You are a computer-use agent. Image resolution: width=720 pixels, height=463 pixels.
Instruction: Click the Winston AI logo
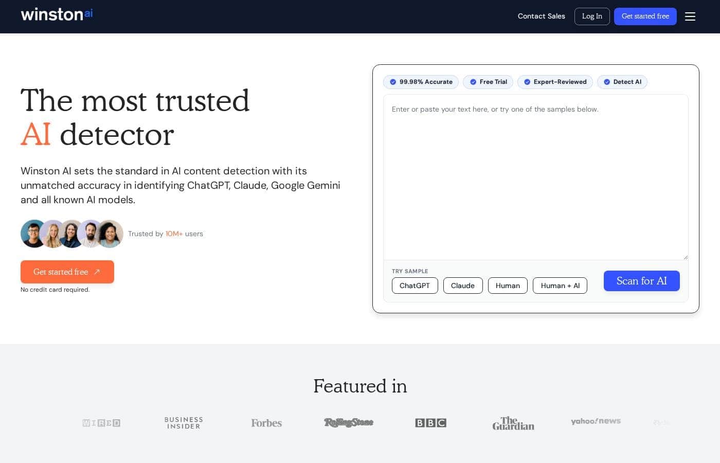pos(57,14)
